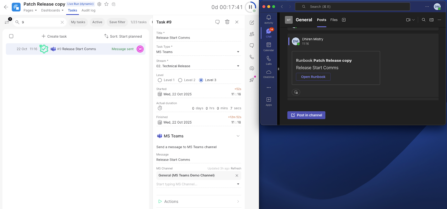The height and width of the screenshot is (209, 447).
Task: Click the Title field Release Start Comms
Action: click(x=199, y=38)
